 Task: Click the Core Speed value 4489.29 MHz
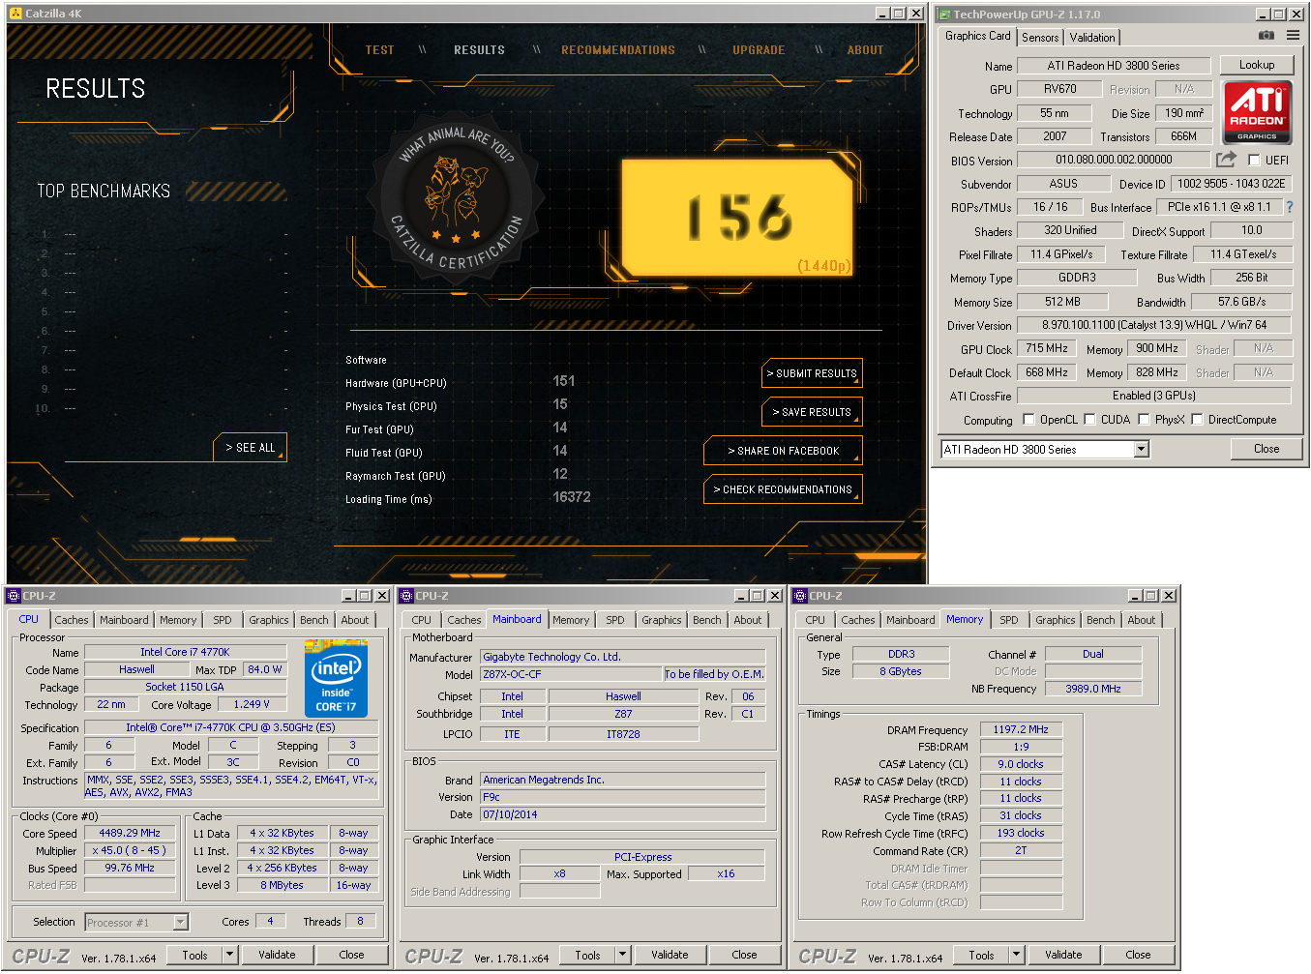(130, 833)
